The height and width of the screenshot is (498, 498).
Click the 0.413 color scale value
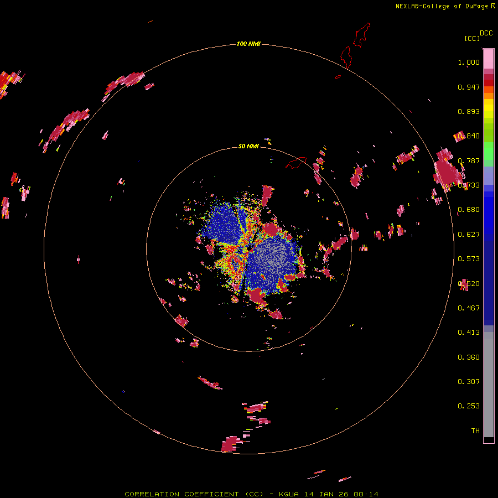click(469, 333)
